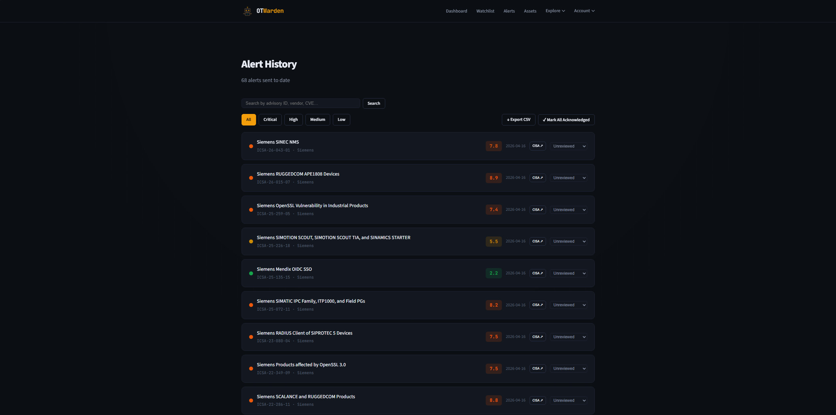
Task: Focus the advisory search field
Action: pos(301,103)
